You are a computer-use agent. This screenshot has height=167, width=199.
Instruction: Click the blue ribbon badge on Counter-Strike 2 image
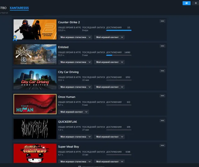pos(15,38)
